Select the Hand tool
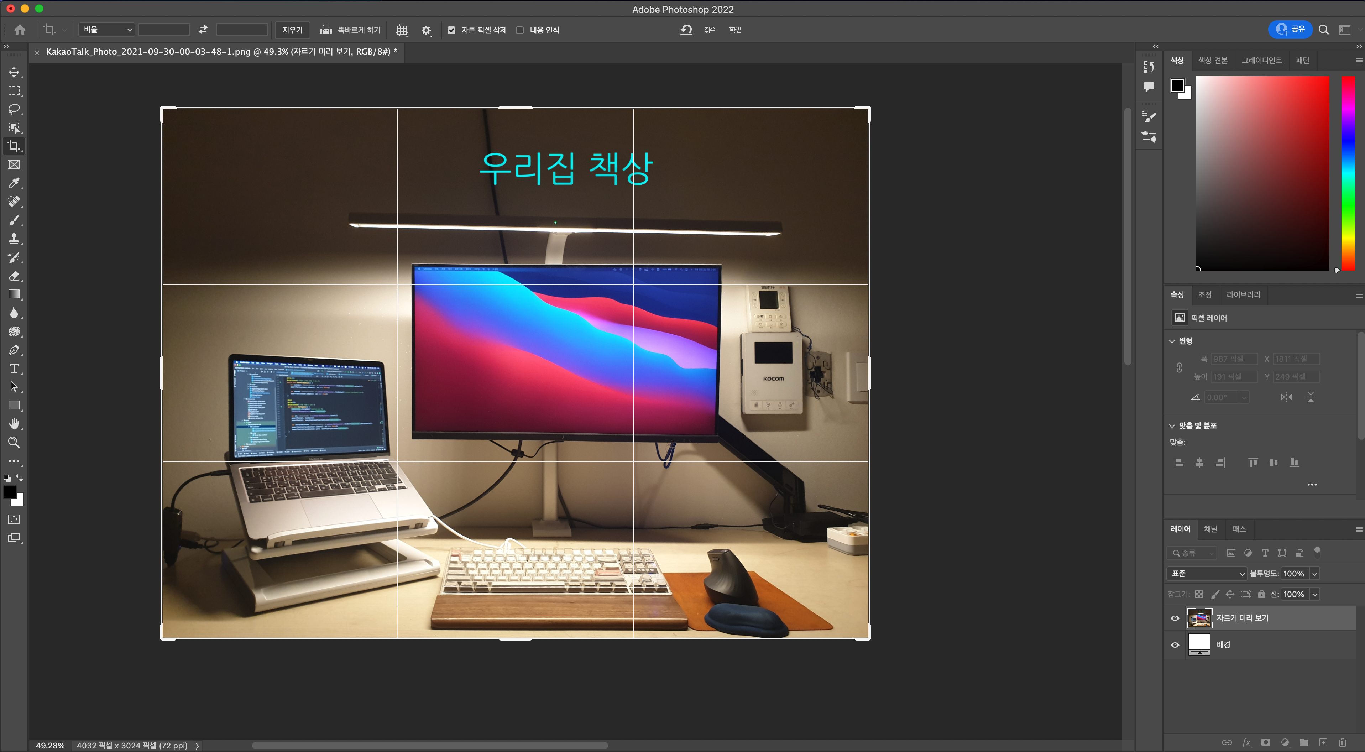 pyautogui.click(x=14, y=424)
